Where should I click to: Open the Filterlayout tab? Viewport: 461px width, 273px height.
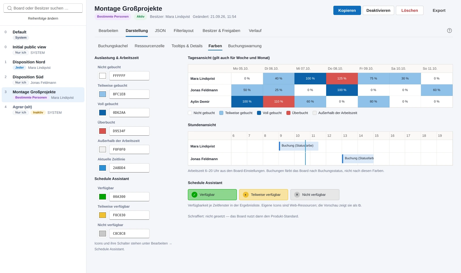[x=184, y=31]
